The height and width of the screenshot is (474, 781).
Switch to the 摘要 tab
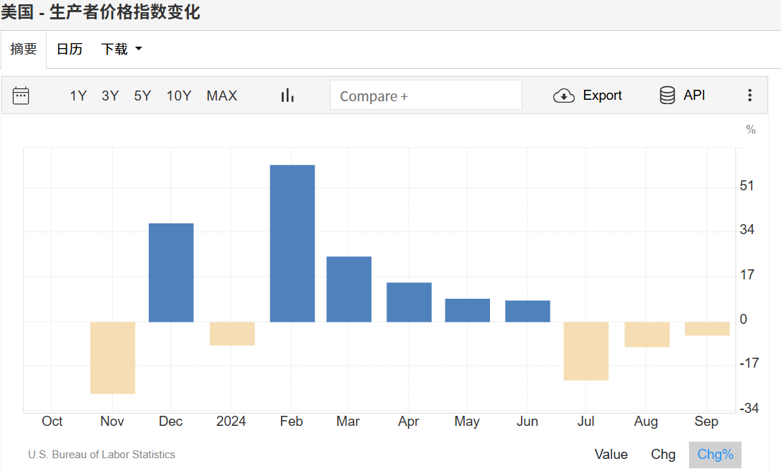pos(24,49)
